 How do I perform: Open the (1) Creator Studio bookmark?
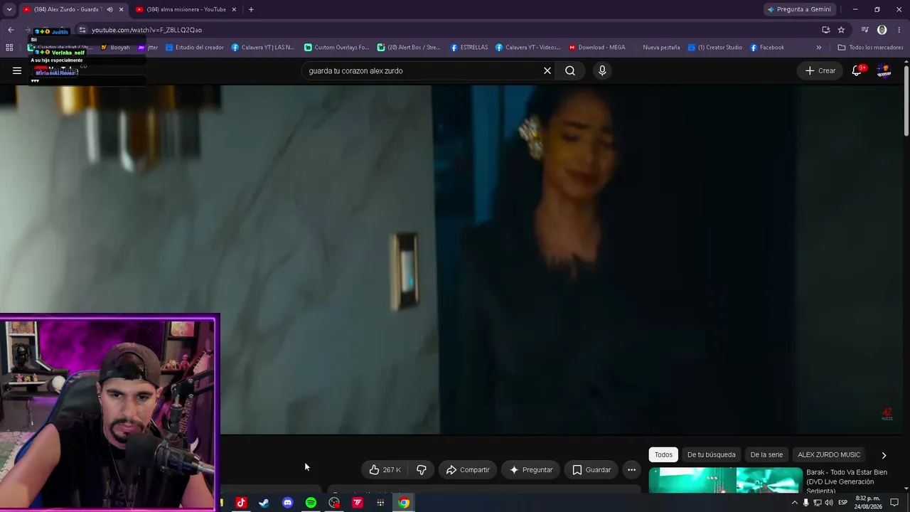click(x=715, y=48)
